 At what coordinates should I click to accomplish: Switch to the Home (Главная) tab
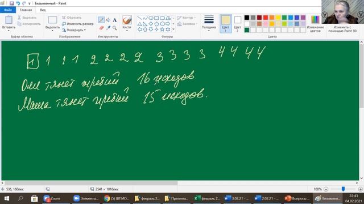pyautogui.click(x=26, y=10)
